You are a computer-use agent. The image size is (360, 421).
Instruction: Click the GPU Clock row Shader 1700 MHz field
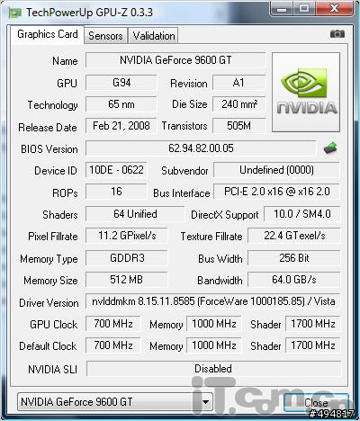coord(313,324)
